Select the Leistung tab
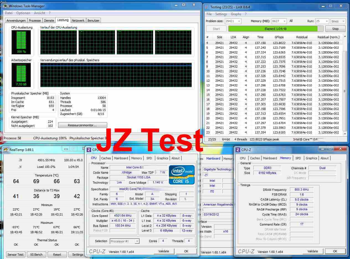Screen dimensions: 350x259 [63, 20]
